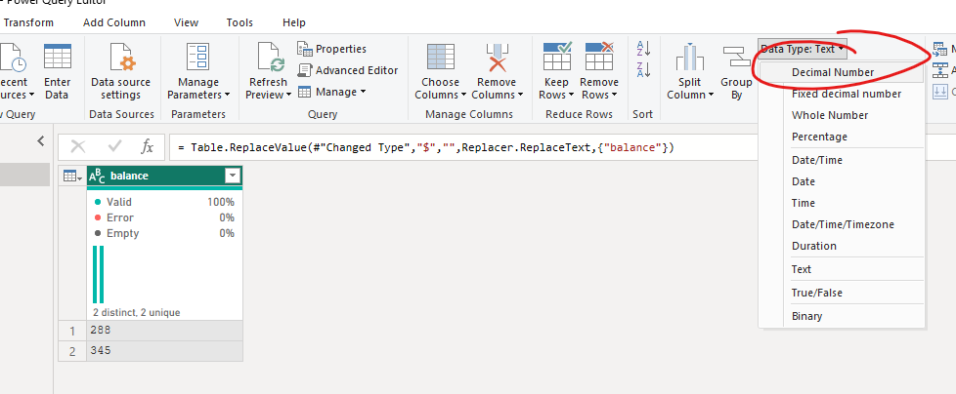The width and height of the screenshot is (956, 394).
Task: Expand the Keep Rows dropdown arrow
Action: [571, 95]
